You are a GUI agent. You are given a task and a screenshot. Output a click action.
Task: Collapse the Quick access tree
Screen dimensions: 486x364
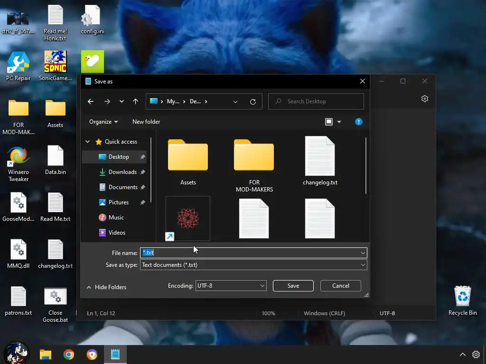(x=88, y=141)
